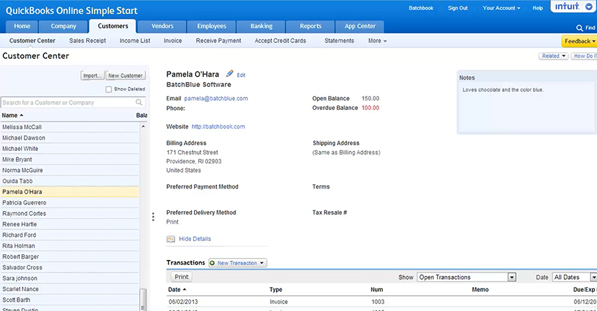Click the green plus icon on New Transaction
This screenshot has width=597, height=311.
point(212,263)
